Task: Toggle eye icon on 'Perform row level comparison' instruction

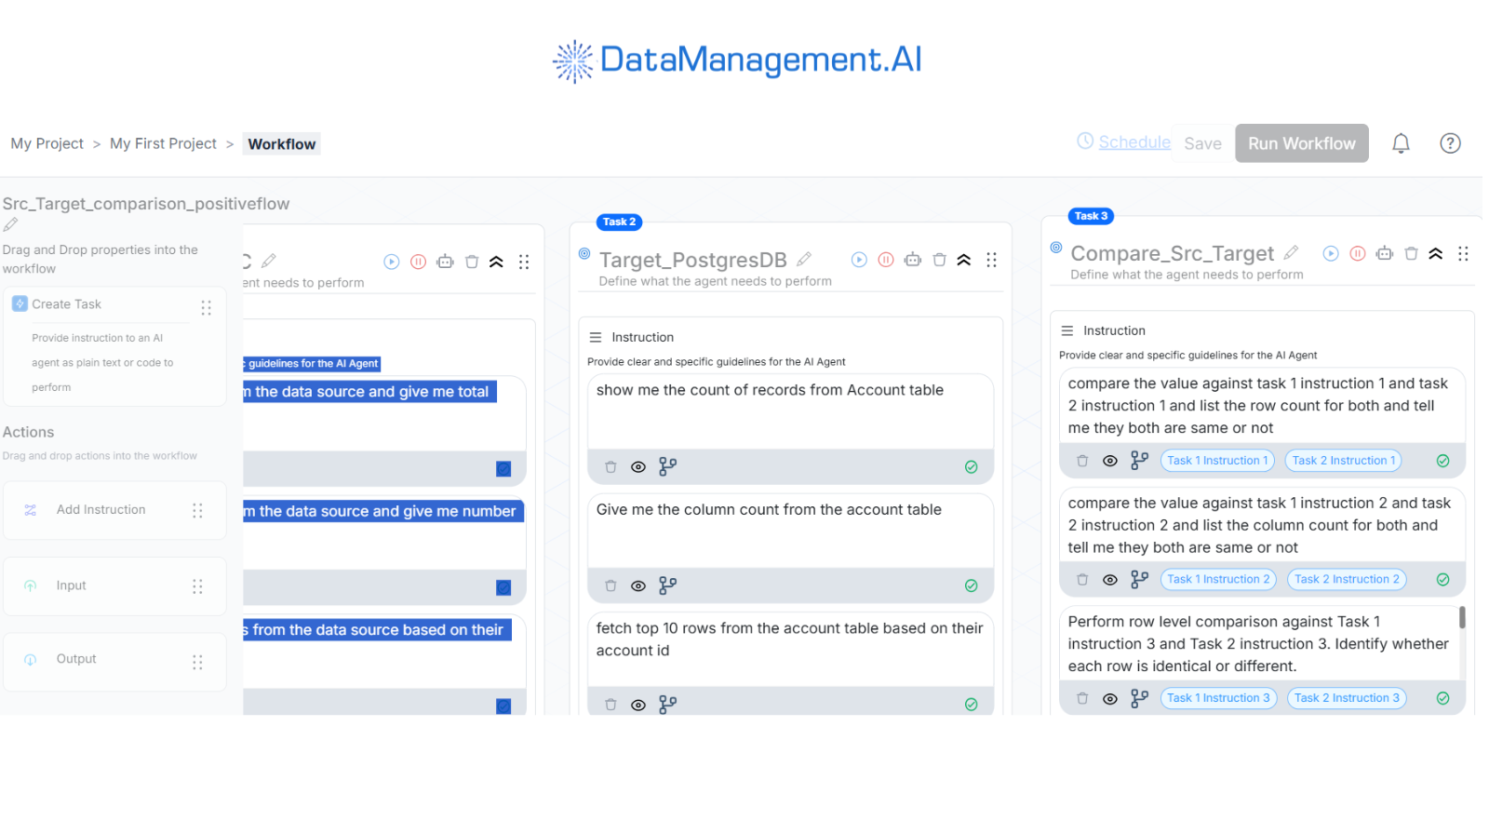Action: coord(1110,698)
